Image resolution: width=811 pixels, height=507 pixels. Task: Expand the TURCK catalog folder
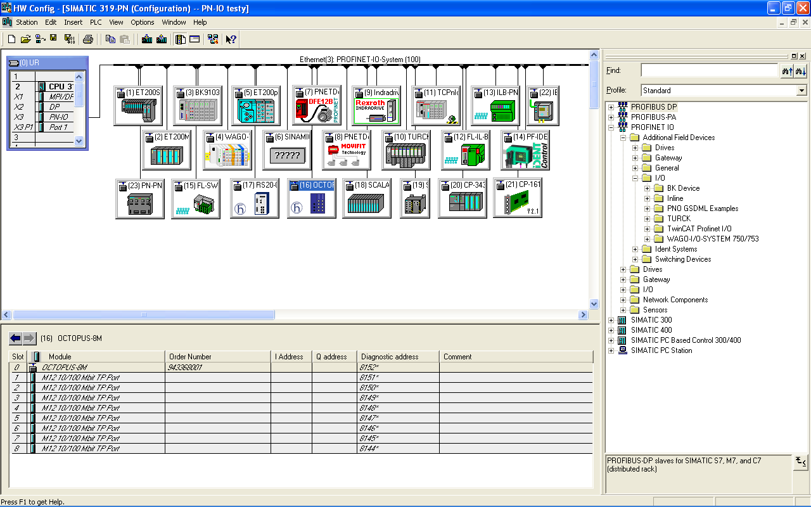pos(647,219)
